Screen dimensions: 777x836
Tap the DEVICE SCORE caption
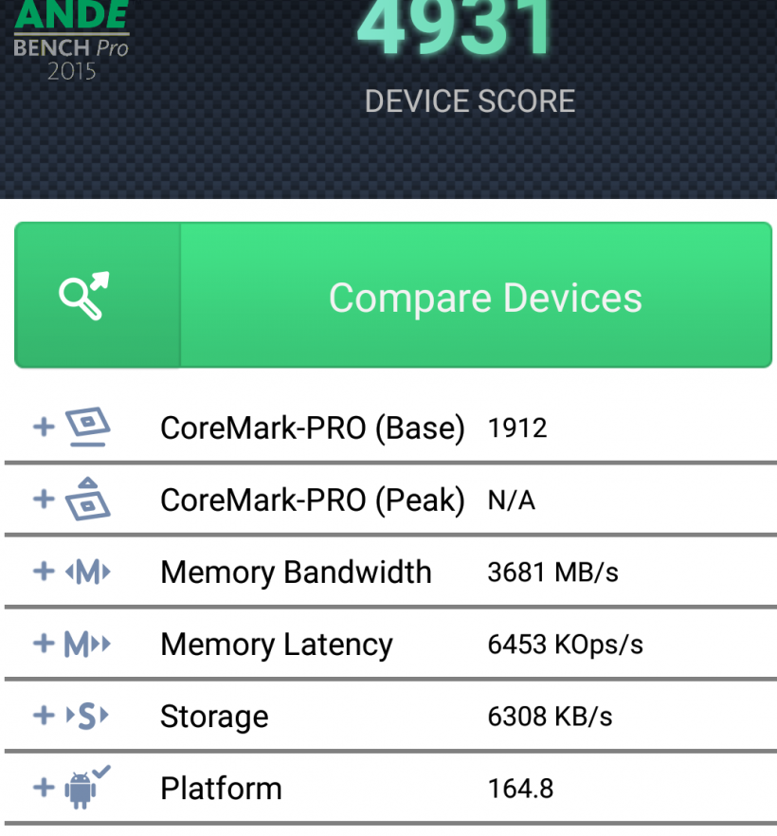470,101
